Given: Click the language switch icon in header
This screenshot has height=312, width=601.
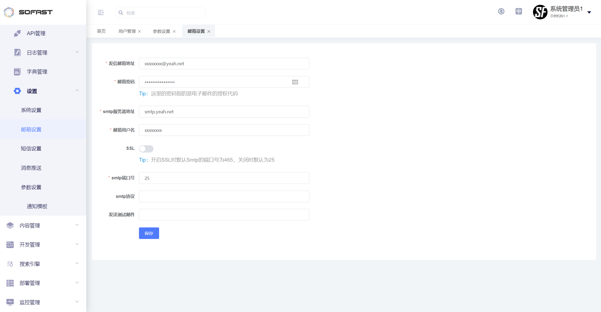Looking at the screenshot, I should (x=518, y=12).
